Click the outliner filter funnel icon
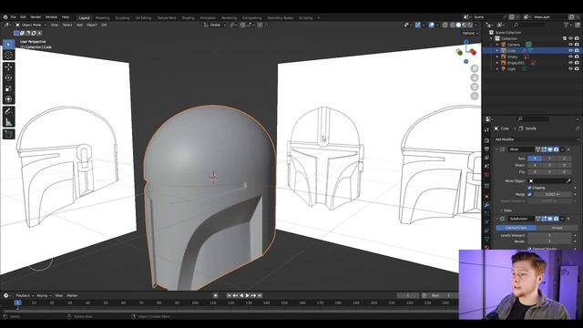This screenshot has height=328, width=583. 567,25
